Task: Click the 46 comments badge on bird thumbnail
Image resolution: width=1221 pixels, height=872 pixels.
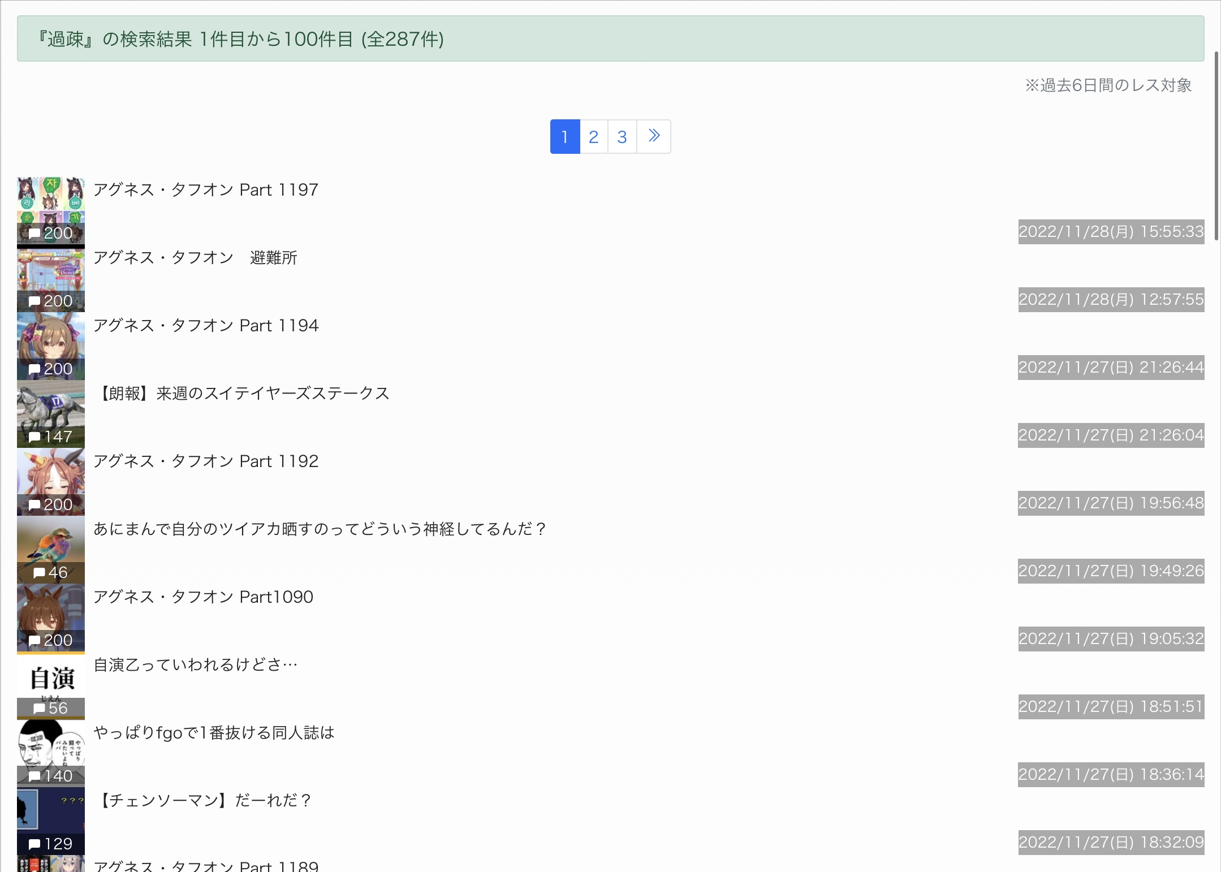Action: click(x=51, y=572)
